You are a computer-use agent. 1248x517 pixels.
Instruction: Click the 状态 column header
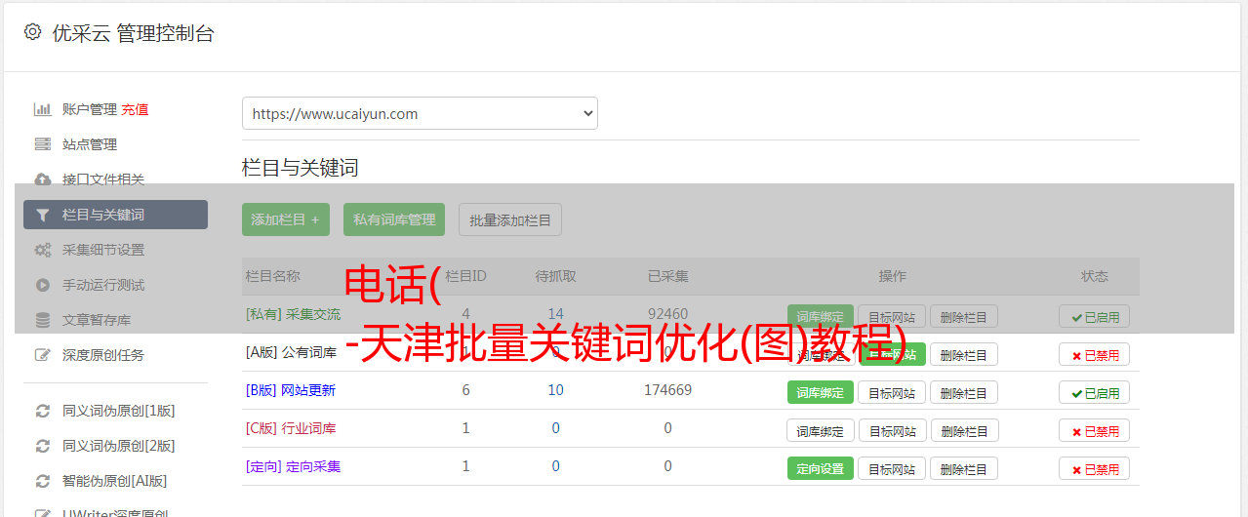coord(1095,276)
